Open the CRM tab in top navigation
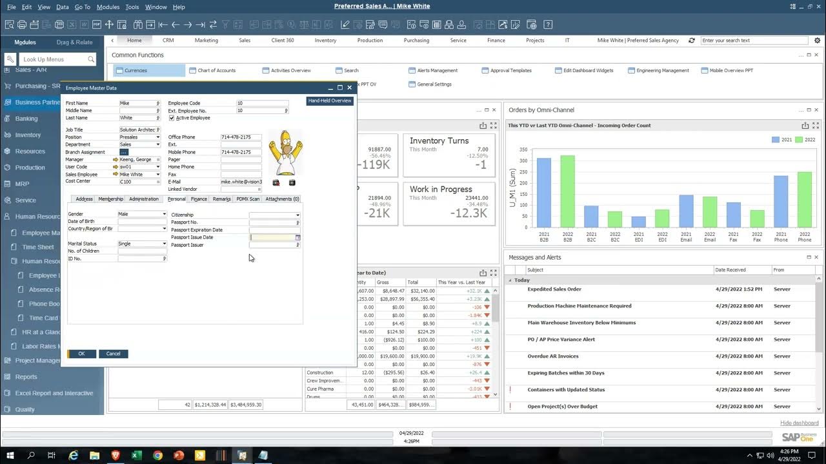Viewport: 826px width, 464px height. (168, 40)
